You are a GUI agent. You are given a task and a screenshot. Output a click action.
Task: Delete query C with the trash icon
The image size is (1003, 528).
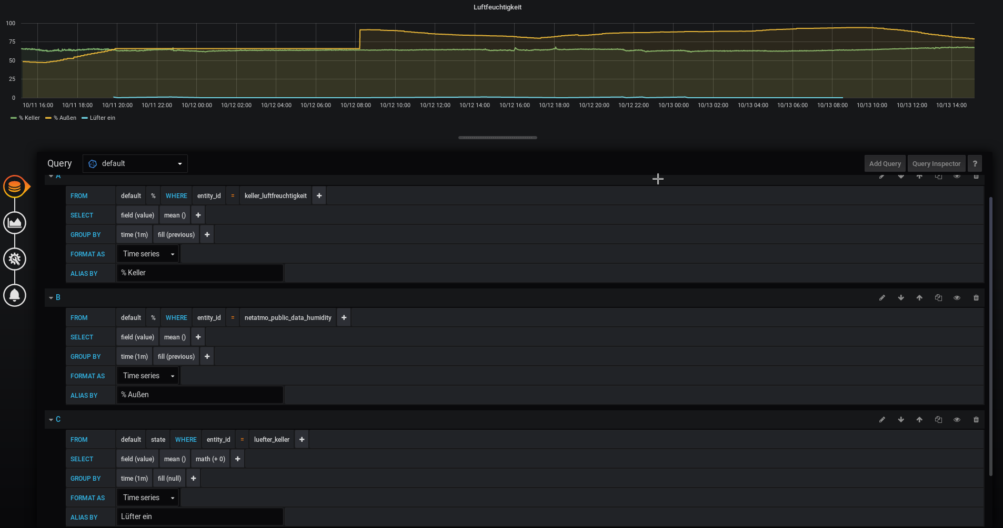(x=976, y=419)
